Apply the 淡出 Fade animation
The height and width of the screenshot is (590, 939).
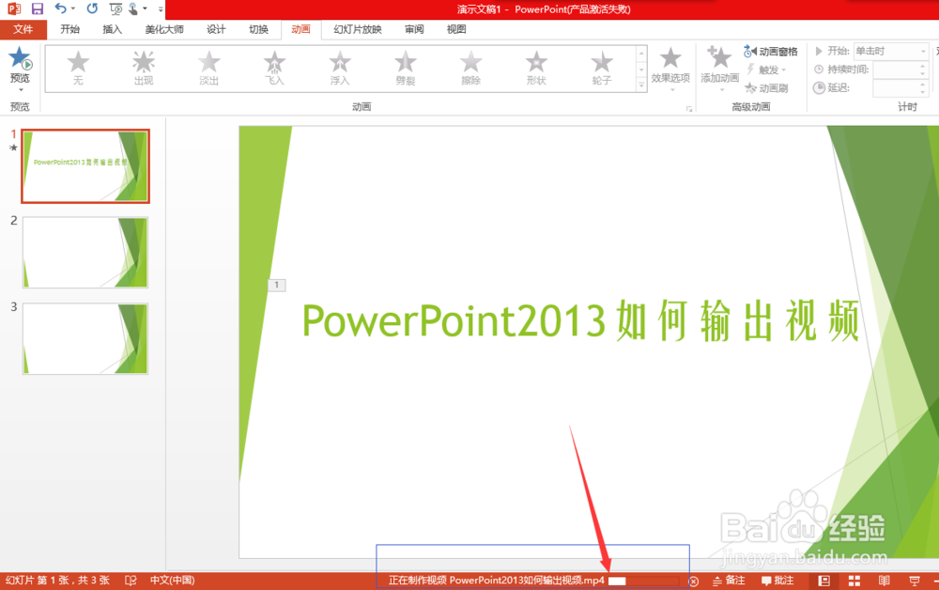208,66
